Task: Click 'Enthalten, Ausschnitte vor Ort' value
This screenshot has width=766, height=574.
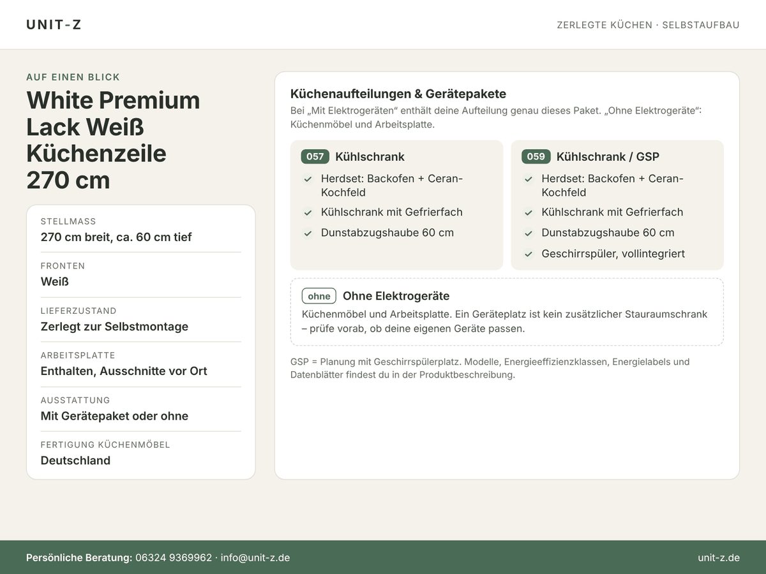Action: 124,371
